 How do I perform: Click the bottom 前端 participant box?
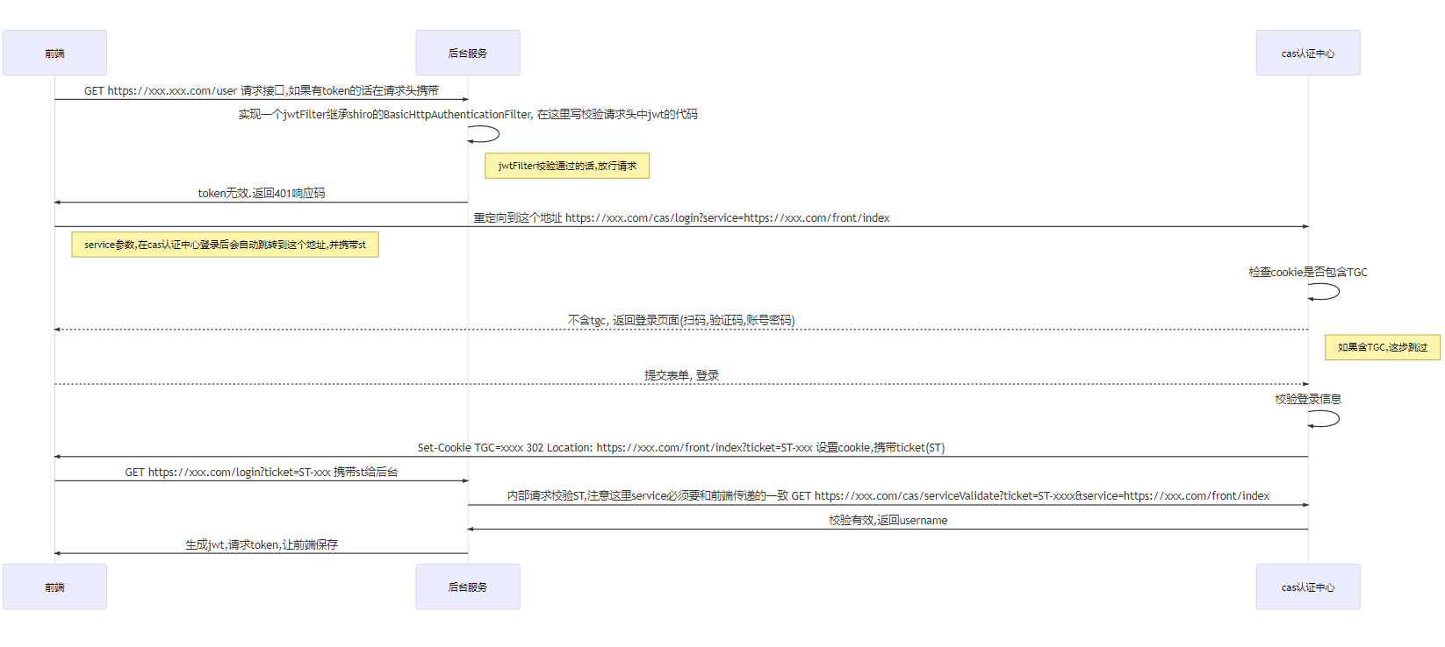click(x=54, y=587)
